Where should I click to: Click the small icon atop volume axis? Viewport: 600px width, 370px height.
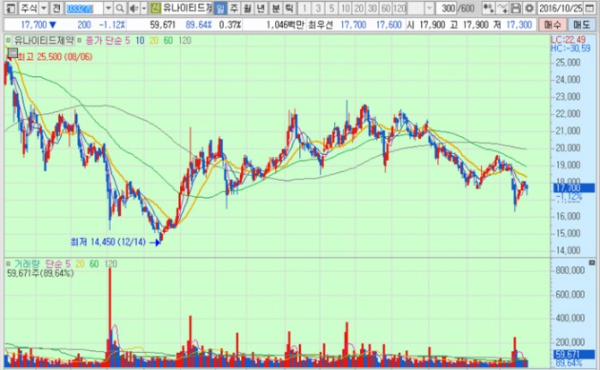click(x=592, y=262)
